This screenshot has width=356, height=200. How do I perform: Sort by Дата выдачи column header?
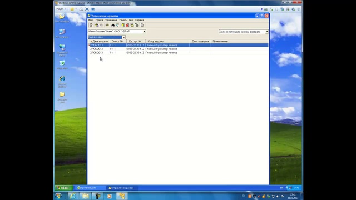click(x=99, y=42)
